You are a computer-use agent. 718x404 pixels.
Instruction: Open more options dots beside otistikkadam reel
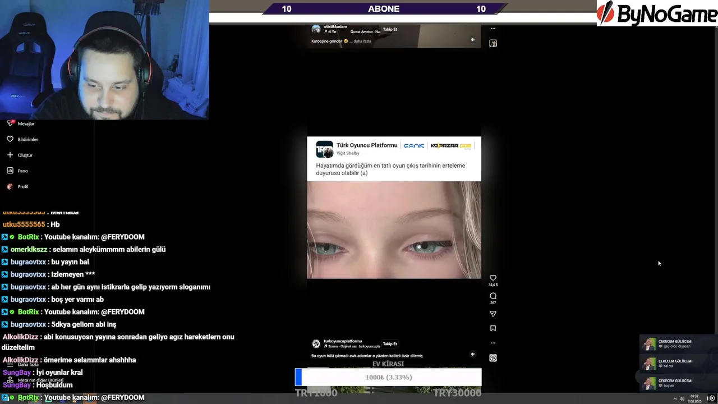(x=493, y=28)
